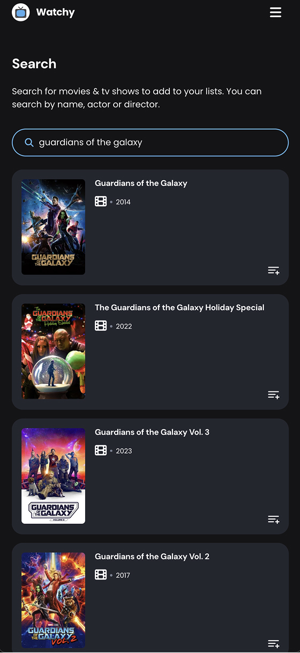Open the Guardians of the Galaxy title
Image resolution: width=300 pixels, height=653 pixels.
point(141,183)
